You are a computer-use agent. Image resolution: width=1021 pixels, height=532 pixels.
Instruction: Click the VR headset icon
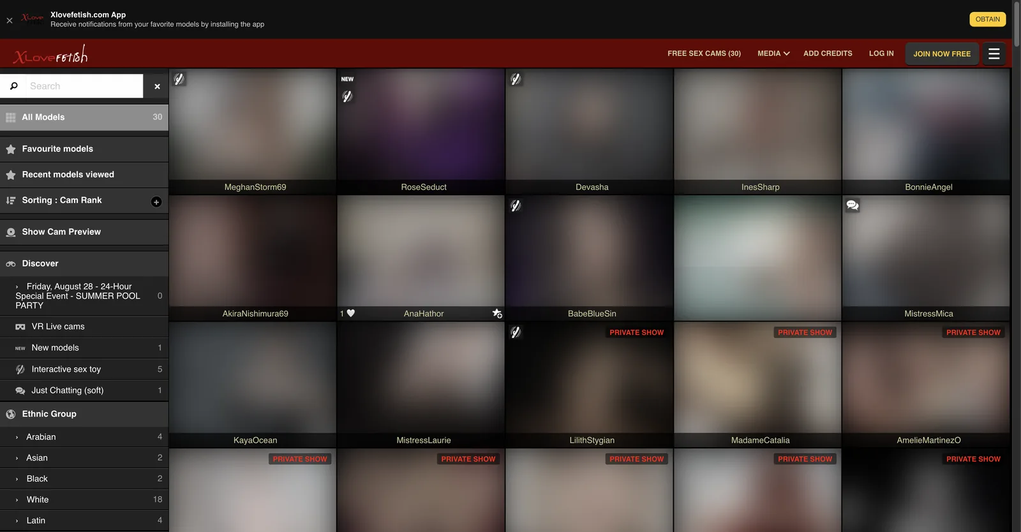click(20, 327)
